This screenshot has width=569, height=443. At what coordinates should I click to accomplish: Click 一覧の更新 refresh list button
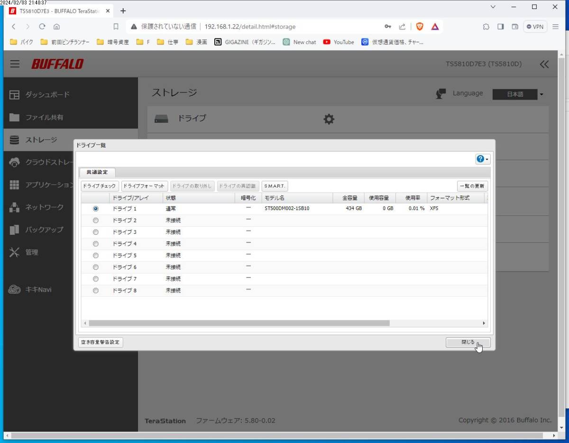pyautogui.click(x=472, y=186)
